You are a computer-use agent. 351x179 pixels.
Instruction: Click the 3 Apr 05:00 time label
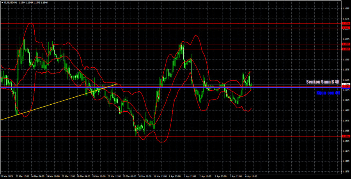[x=221, y=176]
